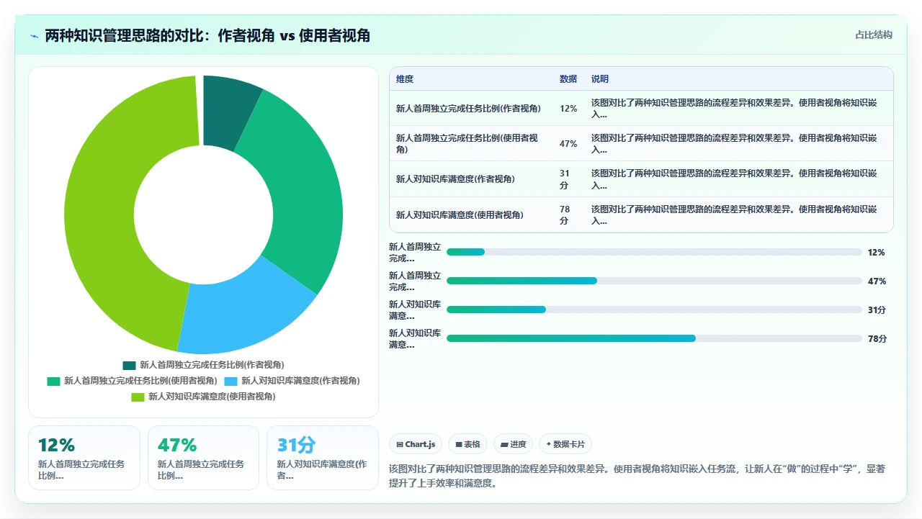The width and height of the screenshot is (922, 519).
Task: Click the 进度 tag
Action: pos(514,444)
